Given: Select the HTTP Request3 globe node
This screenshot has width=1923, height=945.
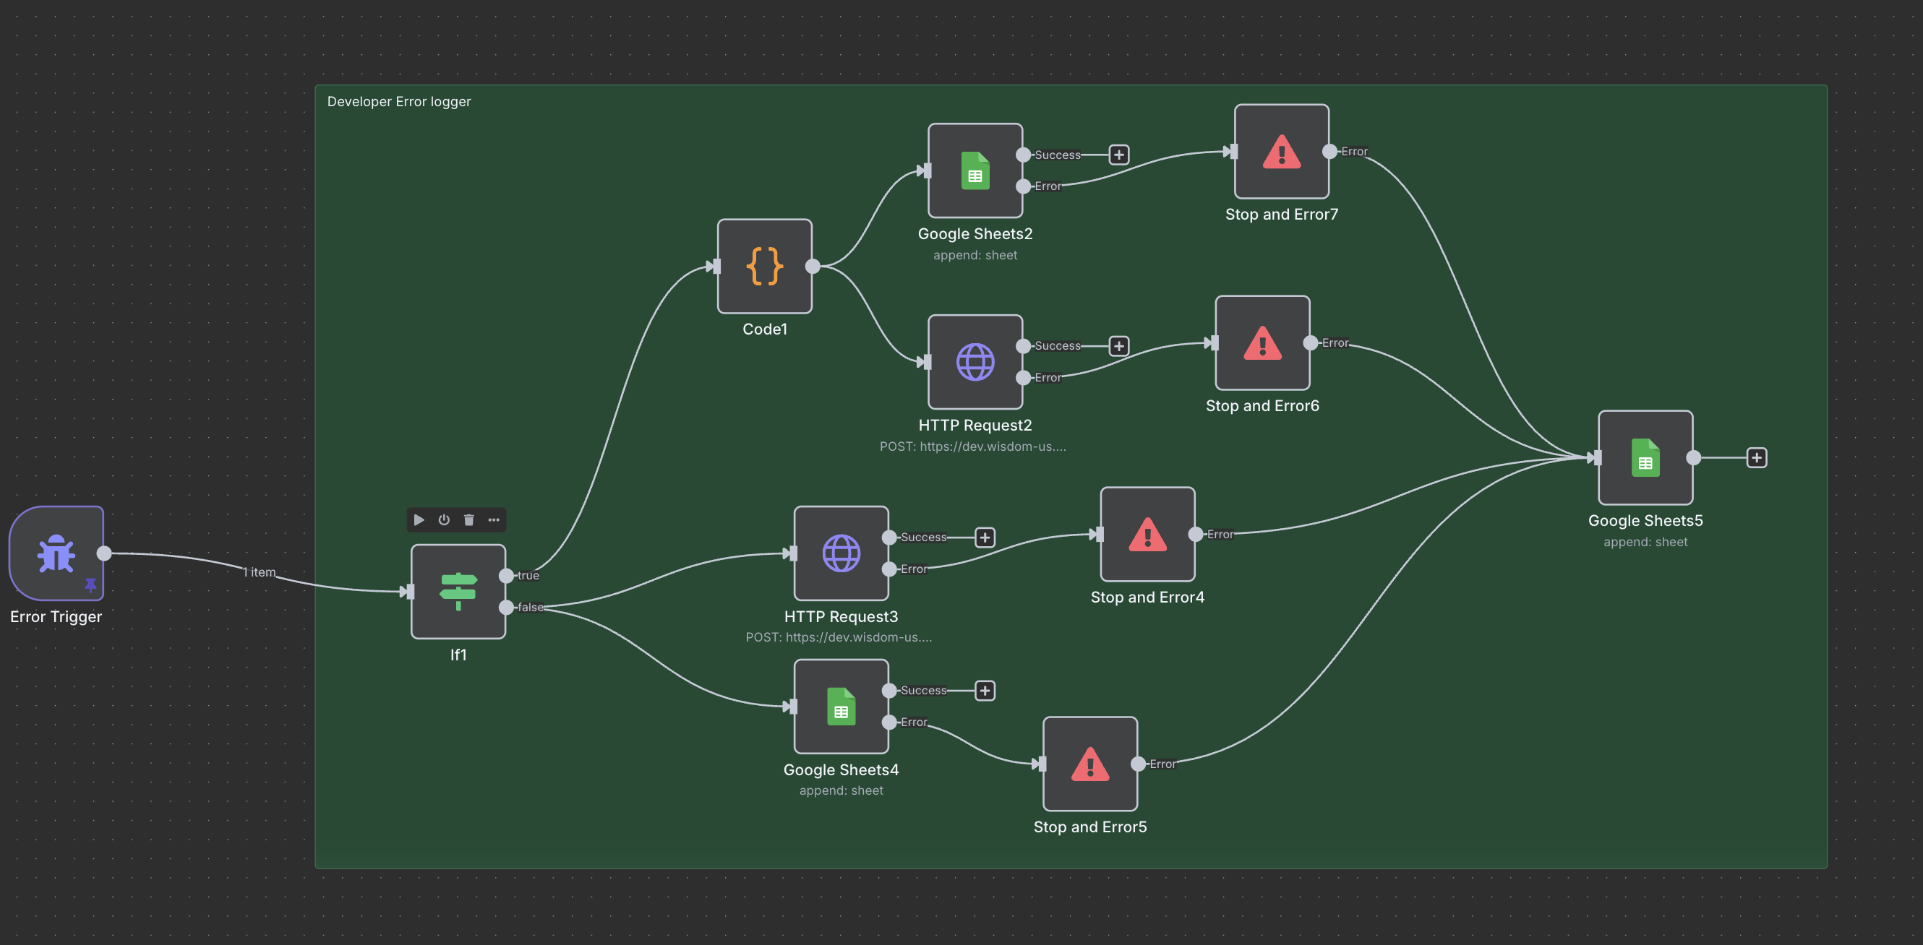Looking at the screenshot, I should 841,553.
